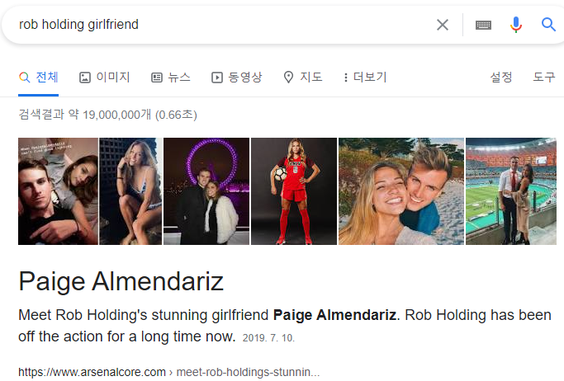The height and width of the screenshot is (381, 564).
Task: Open the beach selfie couple image
Action: click(x=400, y=191)
